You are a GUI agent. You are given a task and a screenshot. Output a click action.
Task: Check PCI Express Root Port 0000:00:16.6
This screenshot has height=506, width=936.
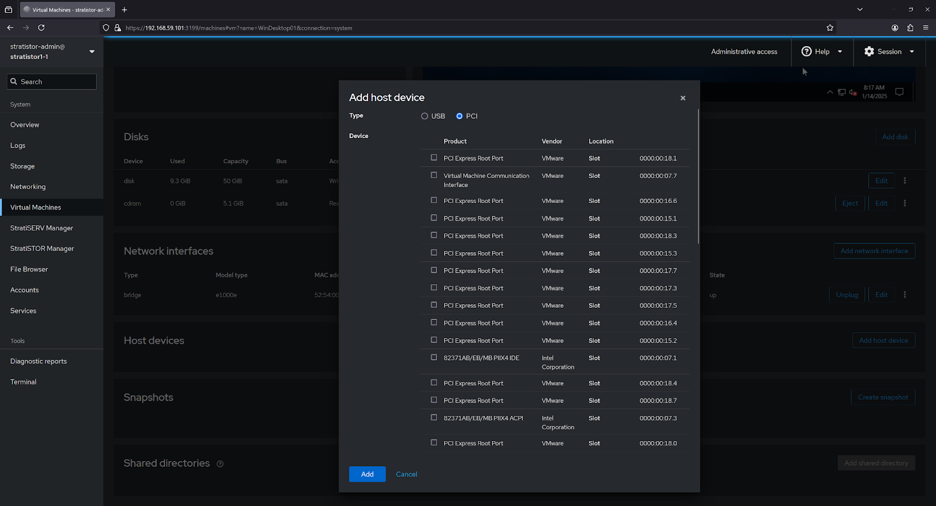pyautogui.click(x=434, y=200)
